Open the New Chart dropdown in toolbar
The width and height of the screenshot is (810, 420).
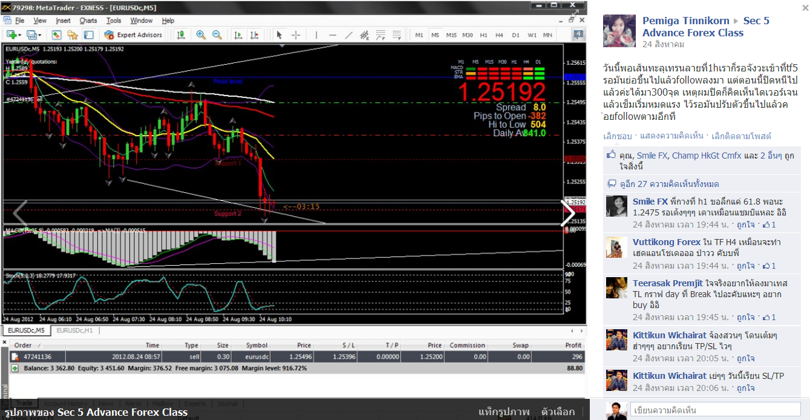[x=14, y=35]
